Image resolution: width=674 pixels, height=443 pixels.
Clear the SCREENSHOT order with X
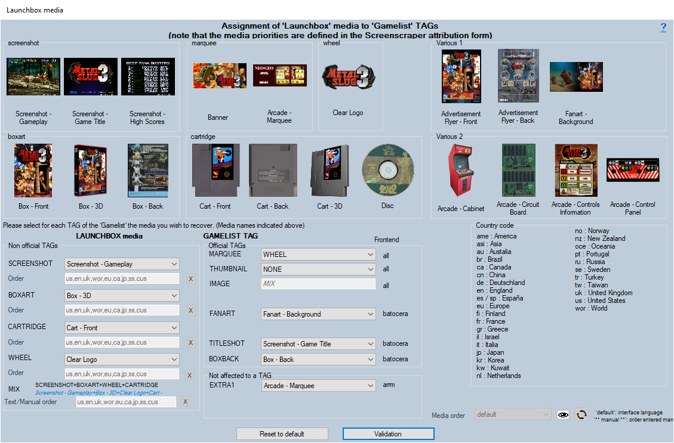point(190,278)
